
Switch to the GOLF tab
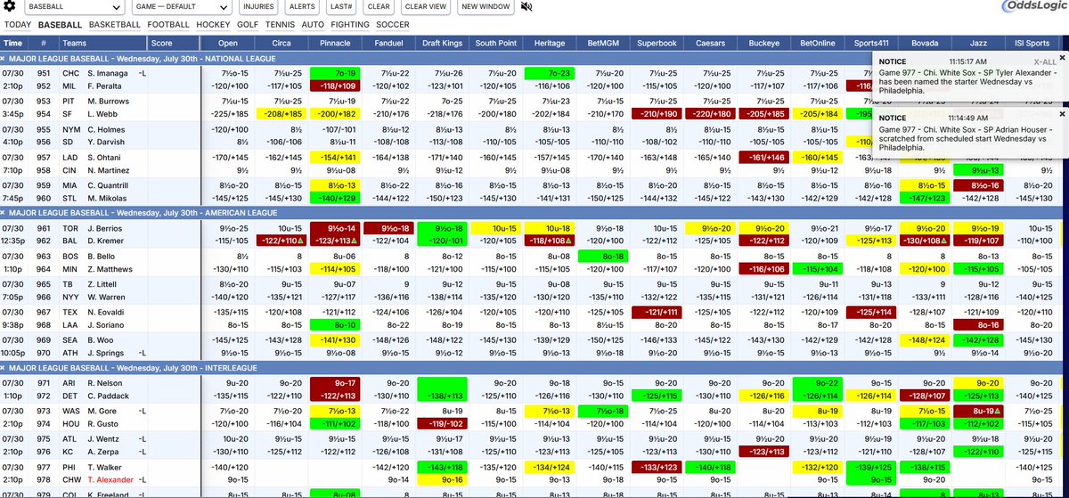click(249, 25)
